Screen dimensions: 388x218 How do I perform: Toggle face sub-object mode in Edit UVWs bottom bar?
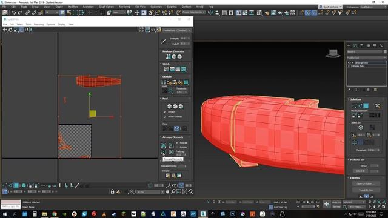[x=16, y=185]
